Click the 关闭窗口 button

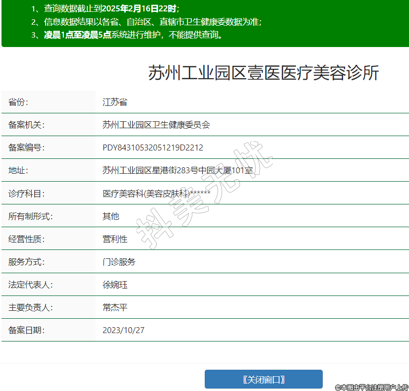pos(263,380)
